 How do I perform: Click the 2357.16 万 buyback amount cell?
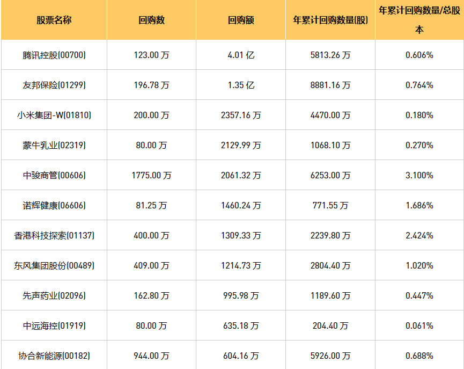[241, 115]
